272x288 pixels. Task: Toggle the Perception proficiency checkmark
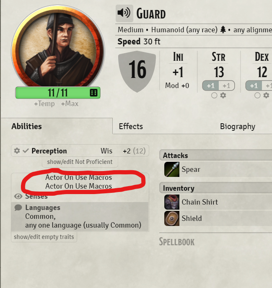point(26,151)
